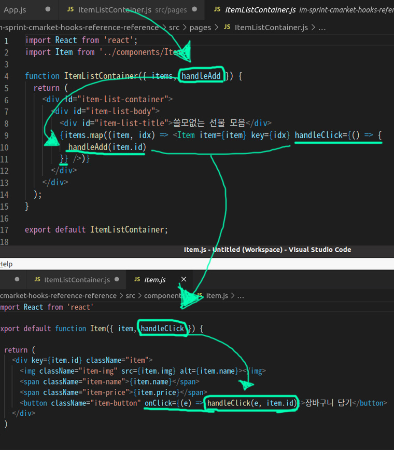Click 'ItemListContainer' function name on line 4
394x450 pixels.
101,76
